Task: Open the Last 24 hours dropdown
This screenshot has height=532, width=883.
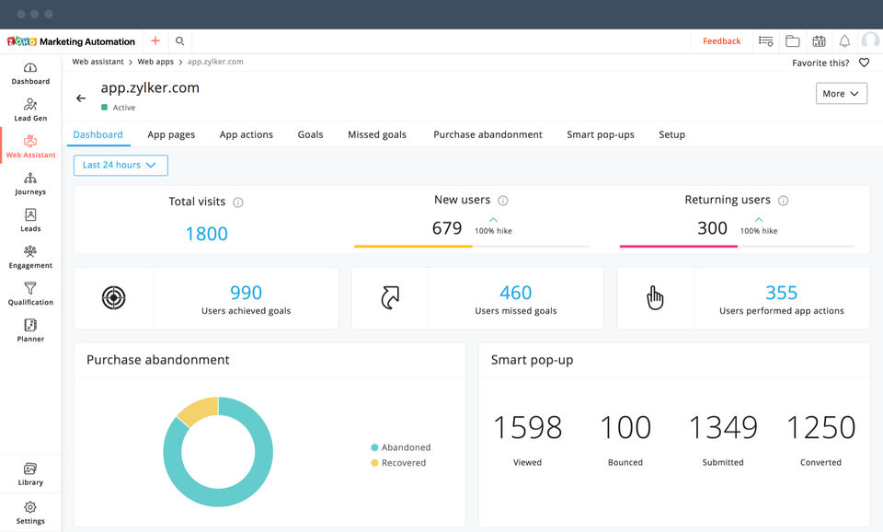Action: [120, 165]
